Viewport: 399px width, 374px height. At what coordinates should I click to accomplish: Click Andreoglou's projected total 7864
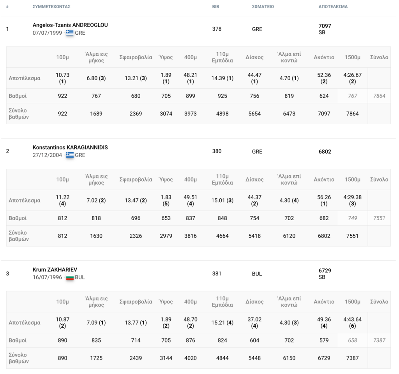379,96
